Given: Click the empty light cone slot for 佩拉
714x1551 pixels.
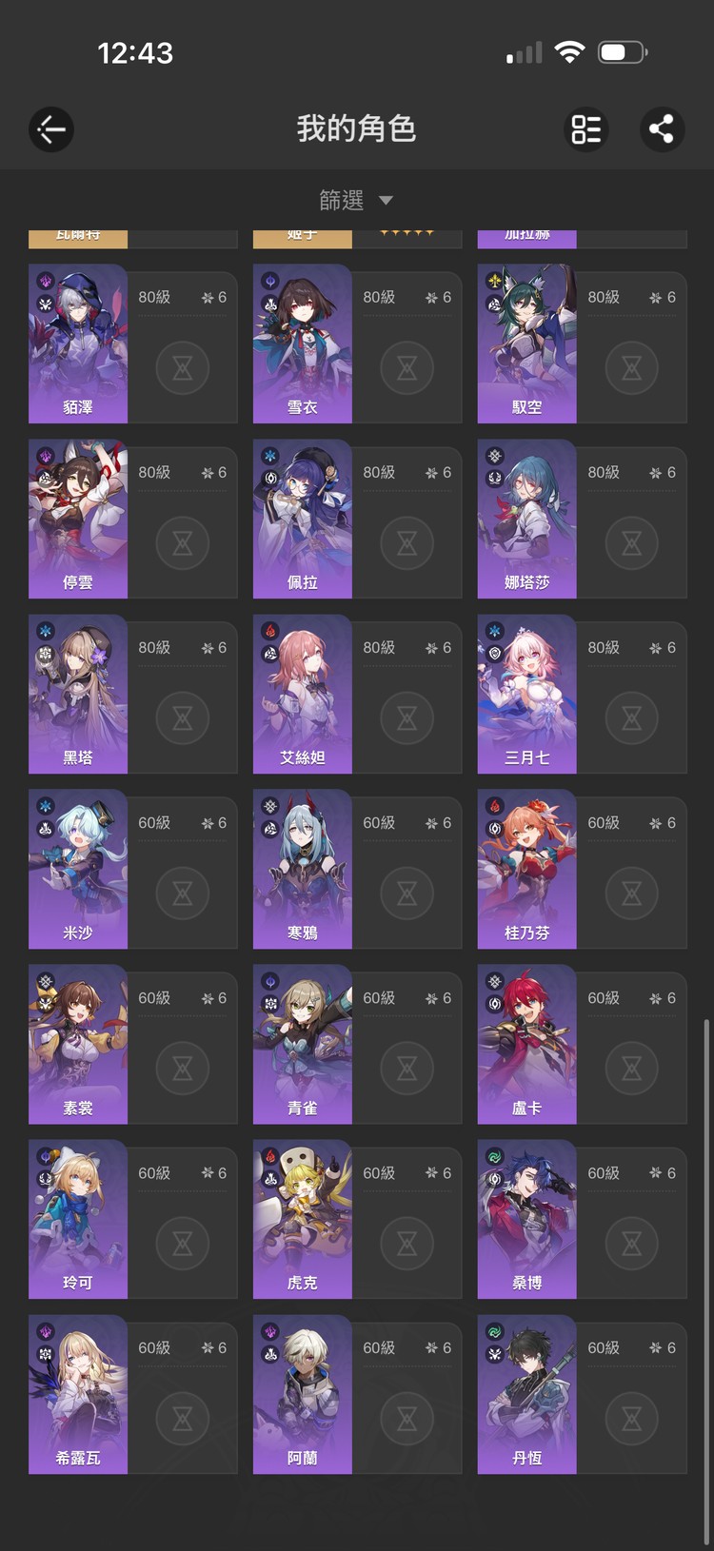Looking at the screenshot, I should 407,542.
